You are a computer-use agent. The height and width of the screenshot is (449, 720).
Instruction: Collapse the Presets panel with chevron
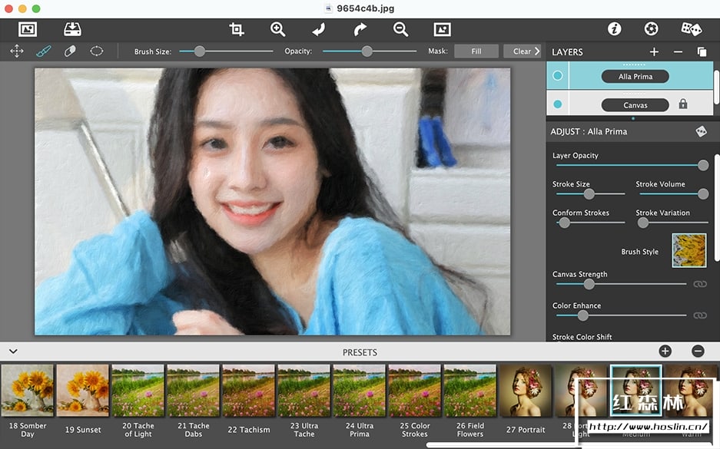[13, 352]
